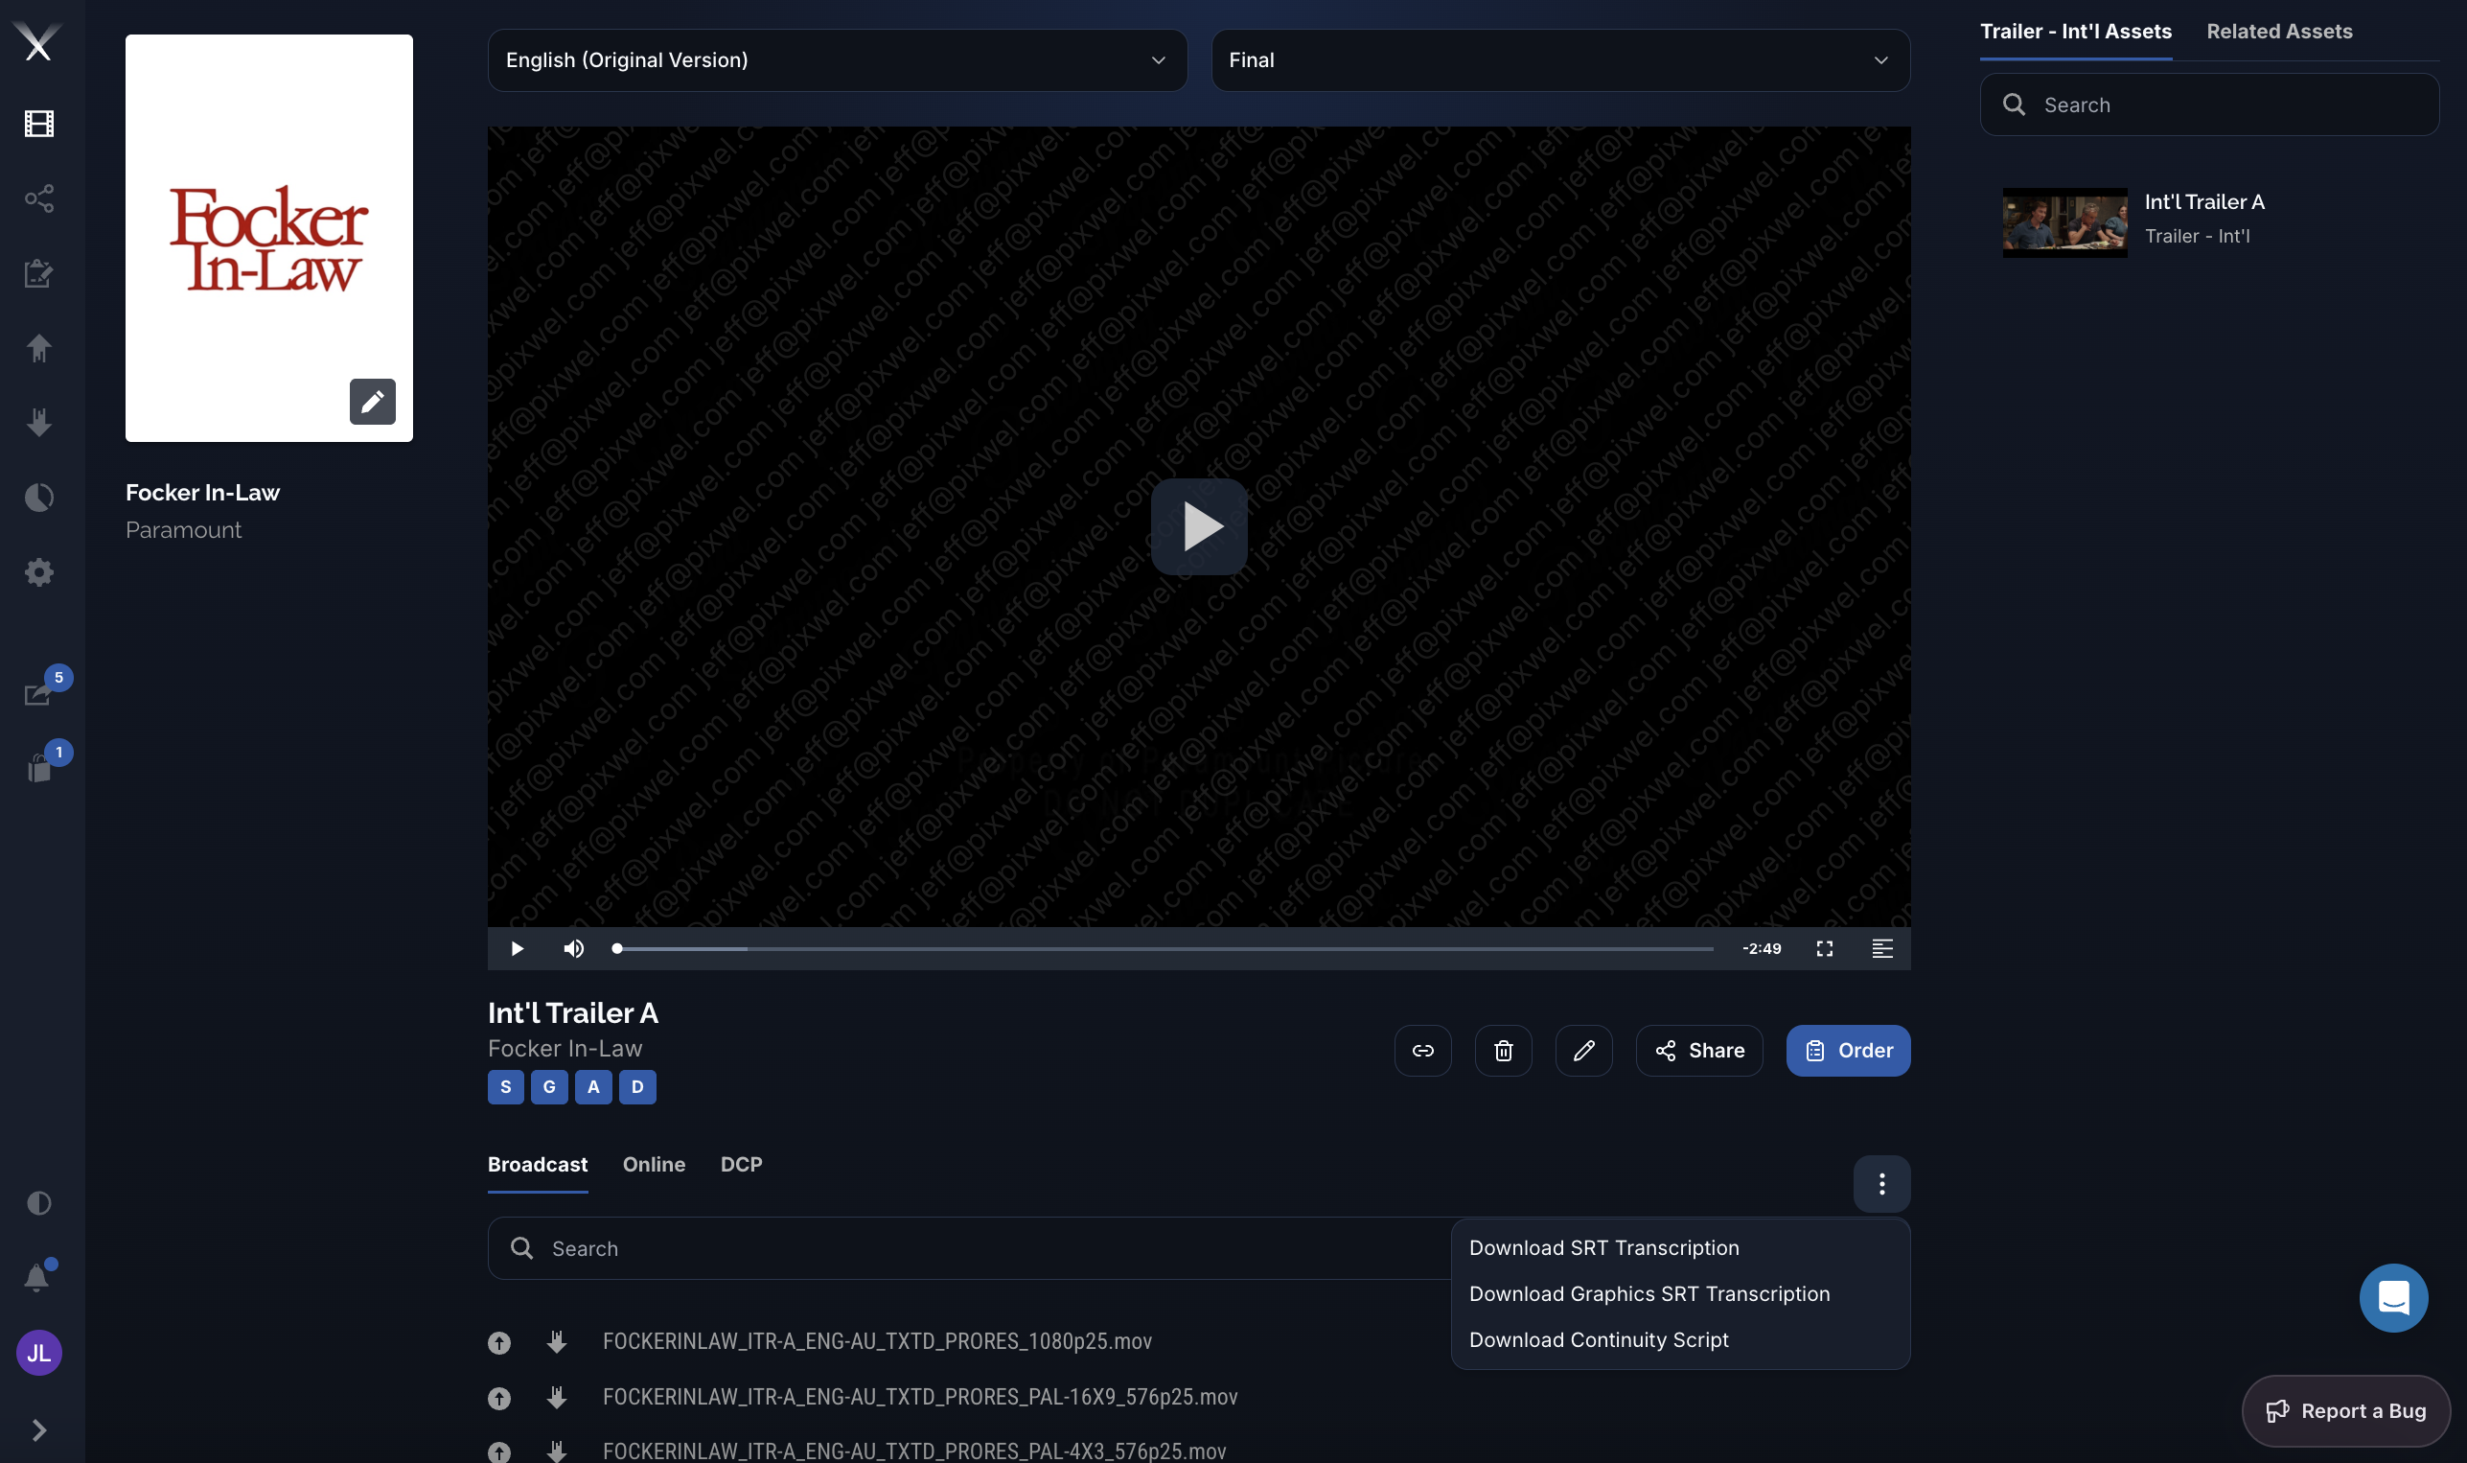
Task: Mute the video volume speaker icon
Action: click(x=574, y=948)
